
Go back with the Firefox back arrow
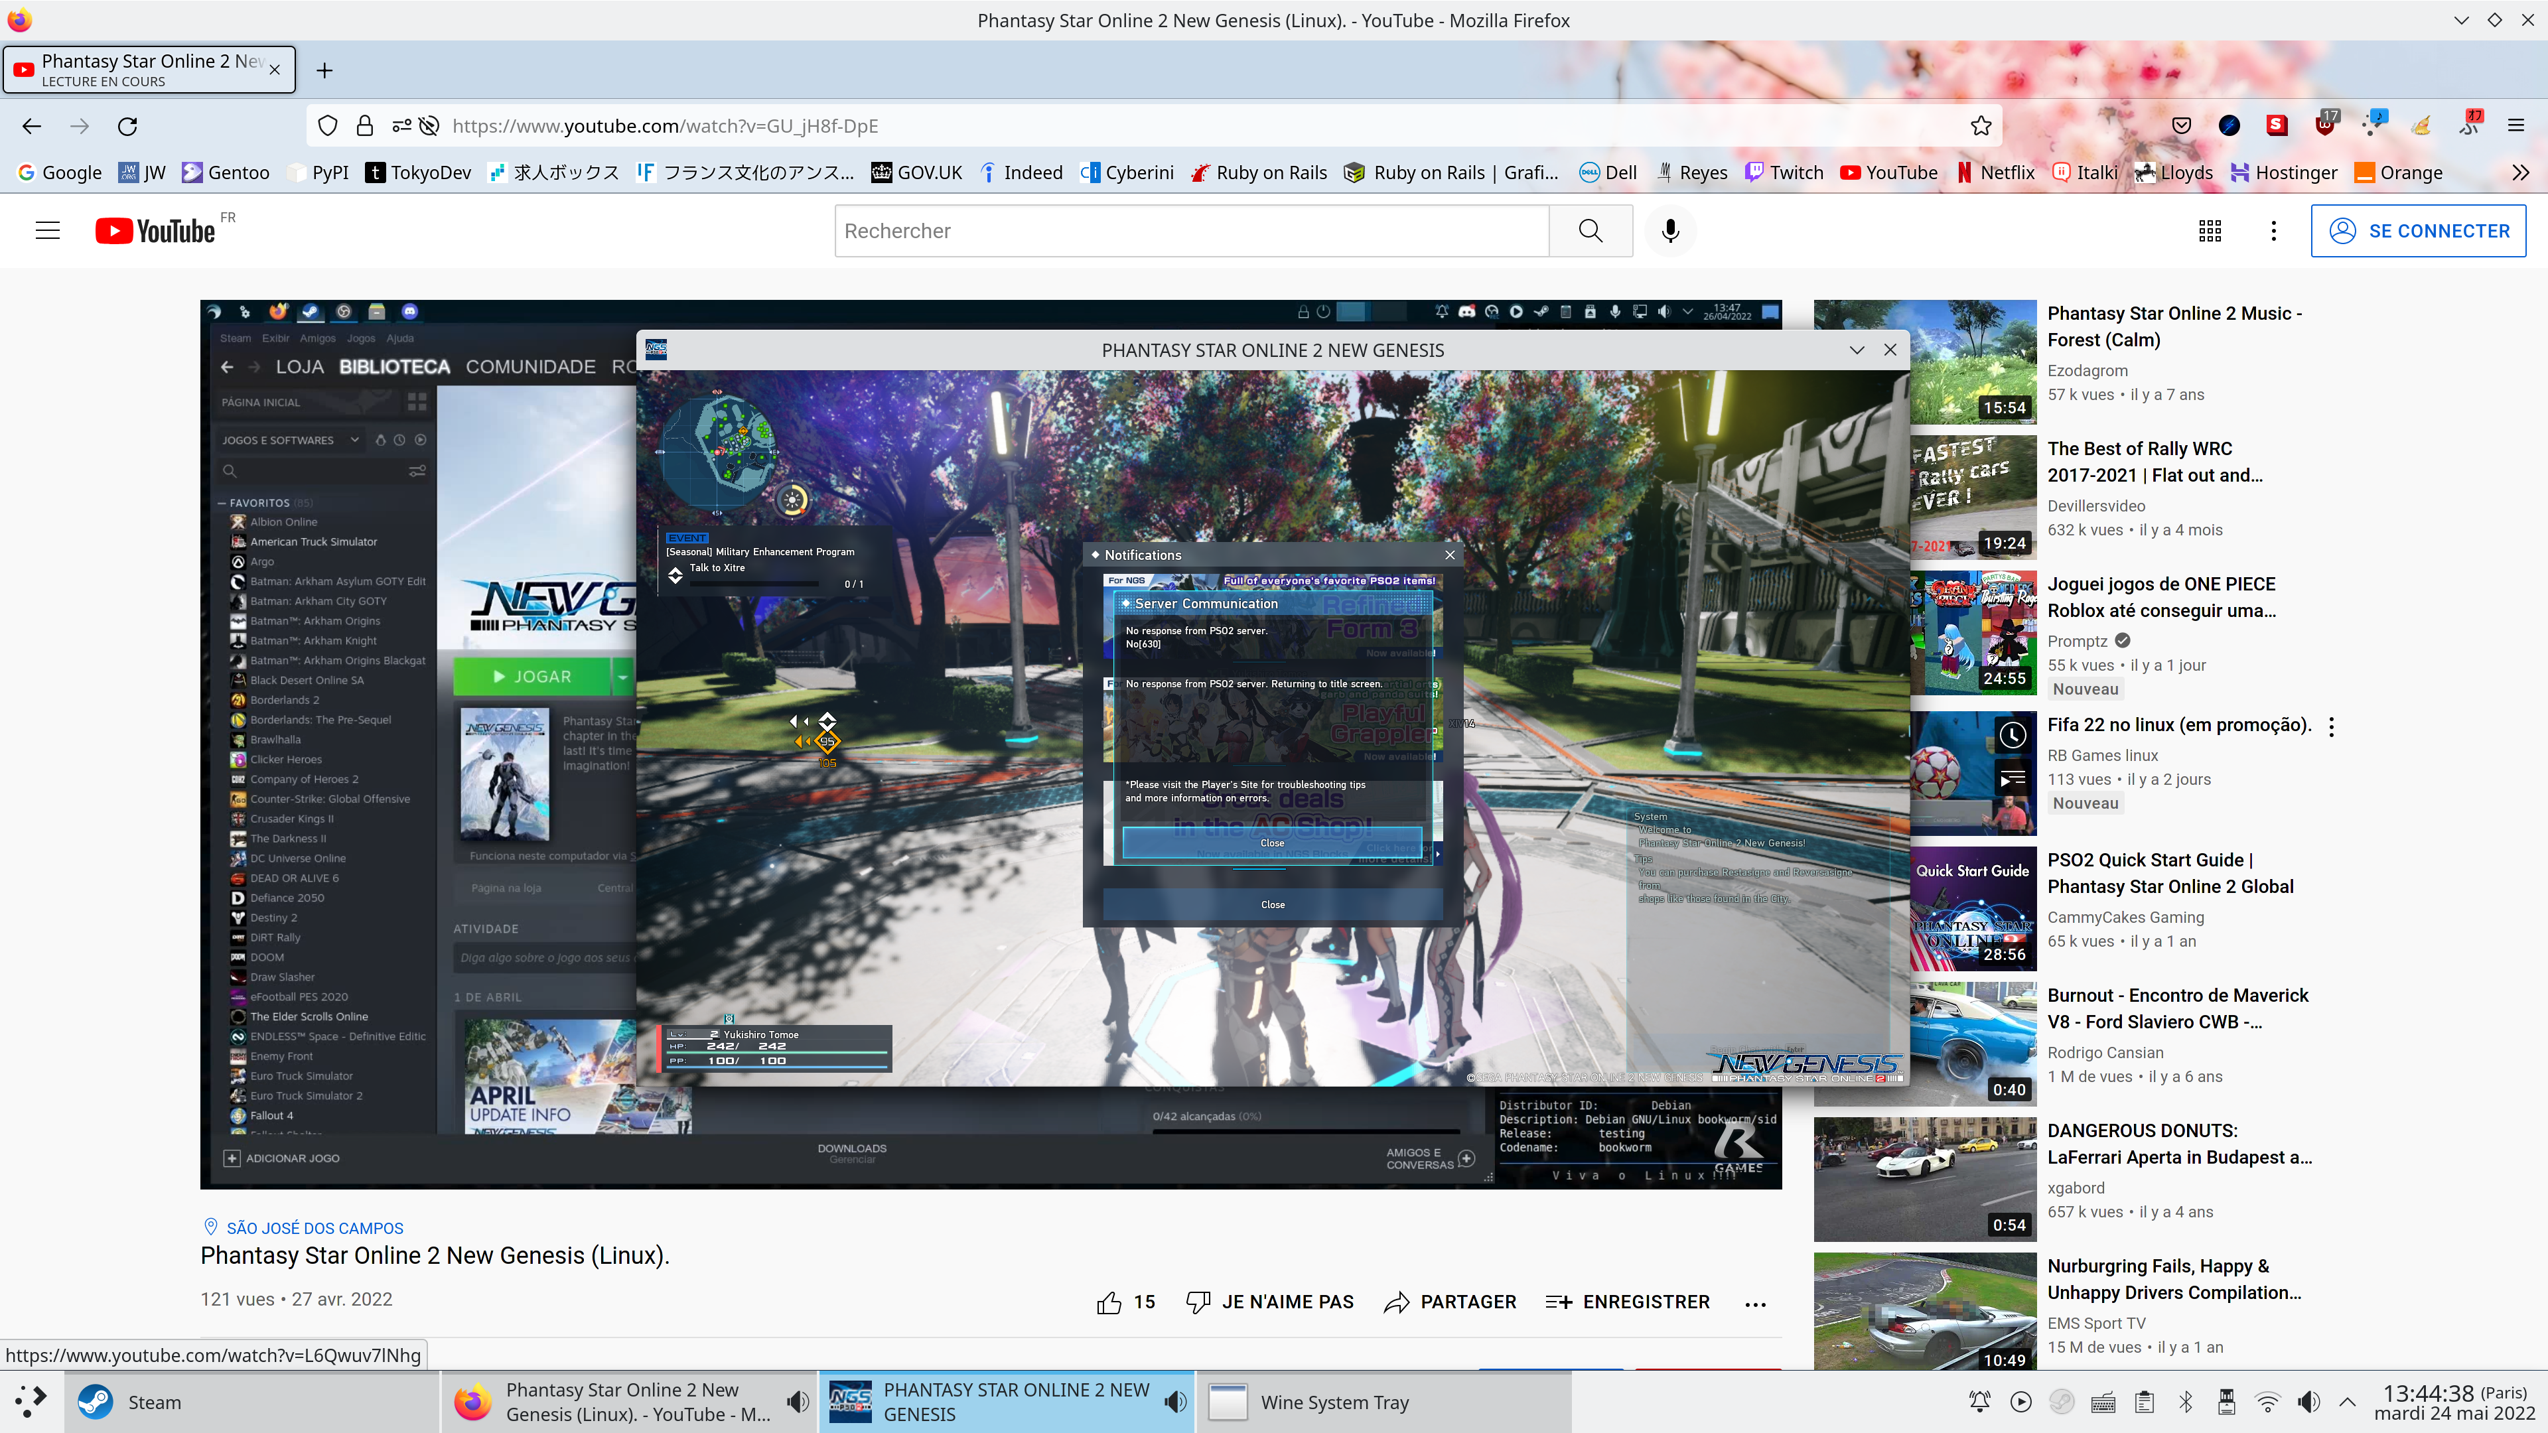(x=32, y=125)
